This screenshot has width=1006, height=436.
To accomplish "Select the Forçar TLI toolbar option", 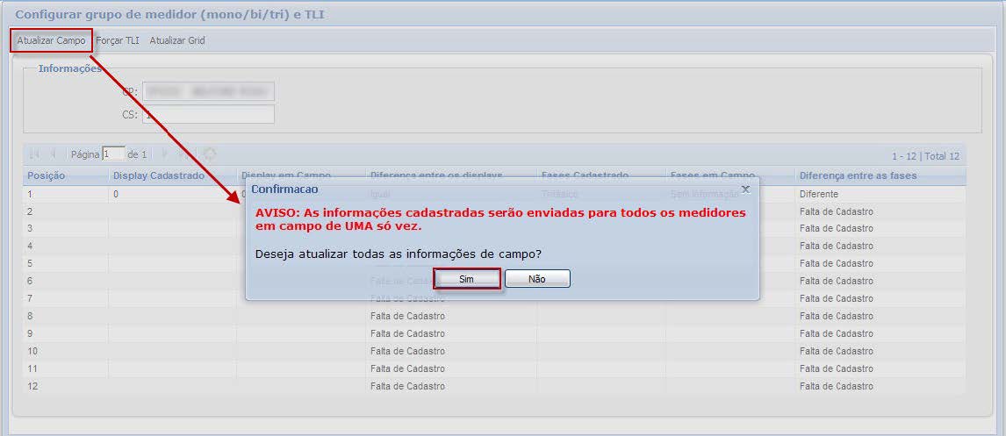I will tap(117, 40).
